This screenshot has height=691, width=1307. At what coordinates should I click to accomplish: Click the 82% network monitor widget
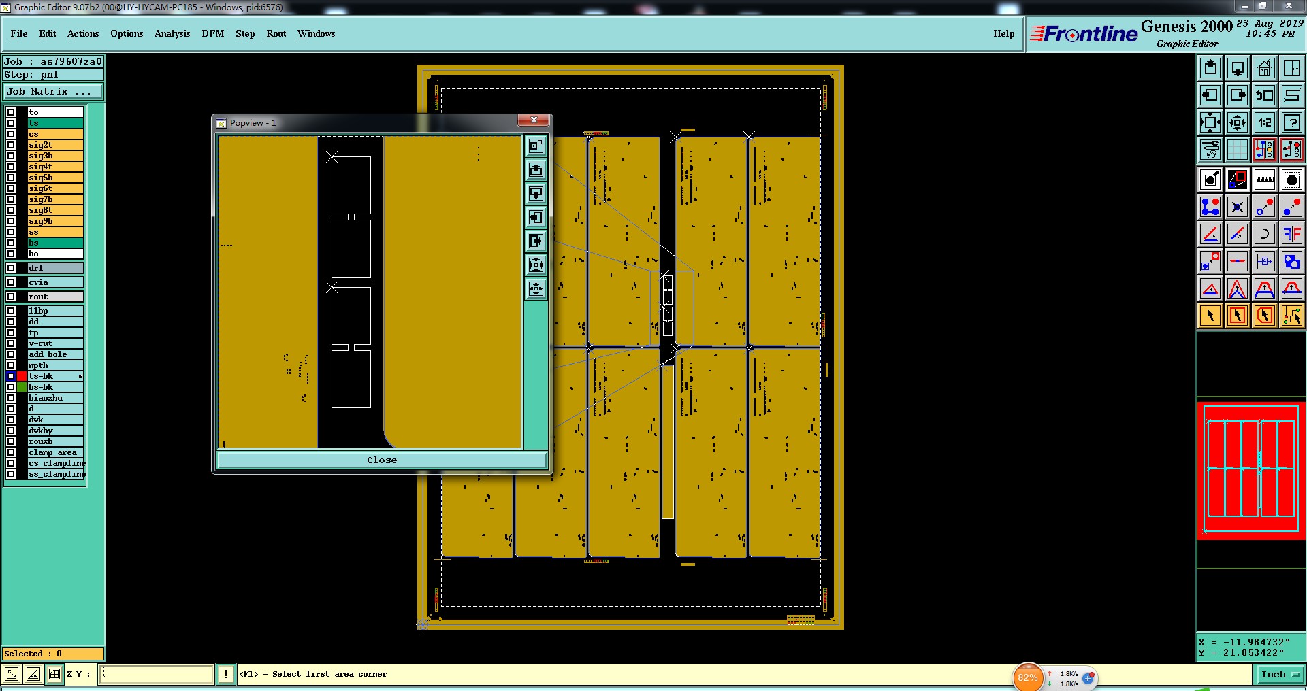click(x=1028, y=677)
